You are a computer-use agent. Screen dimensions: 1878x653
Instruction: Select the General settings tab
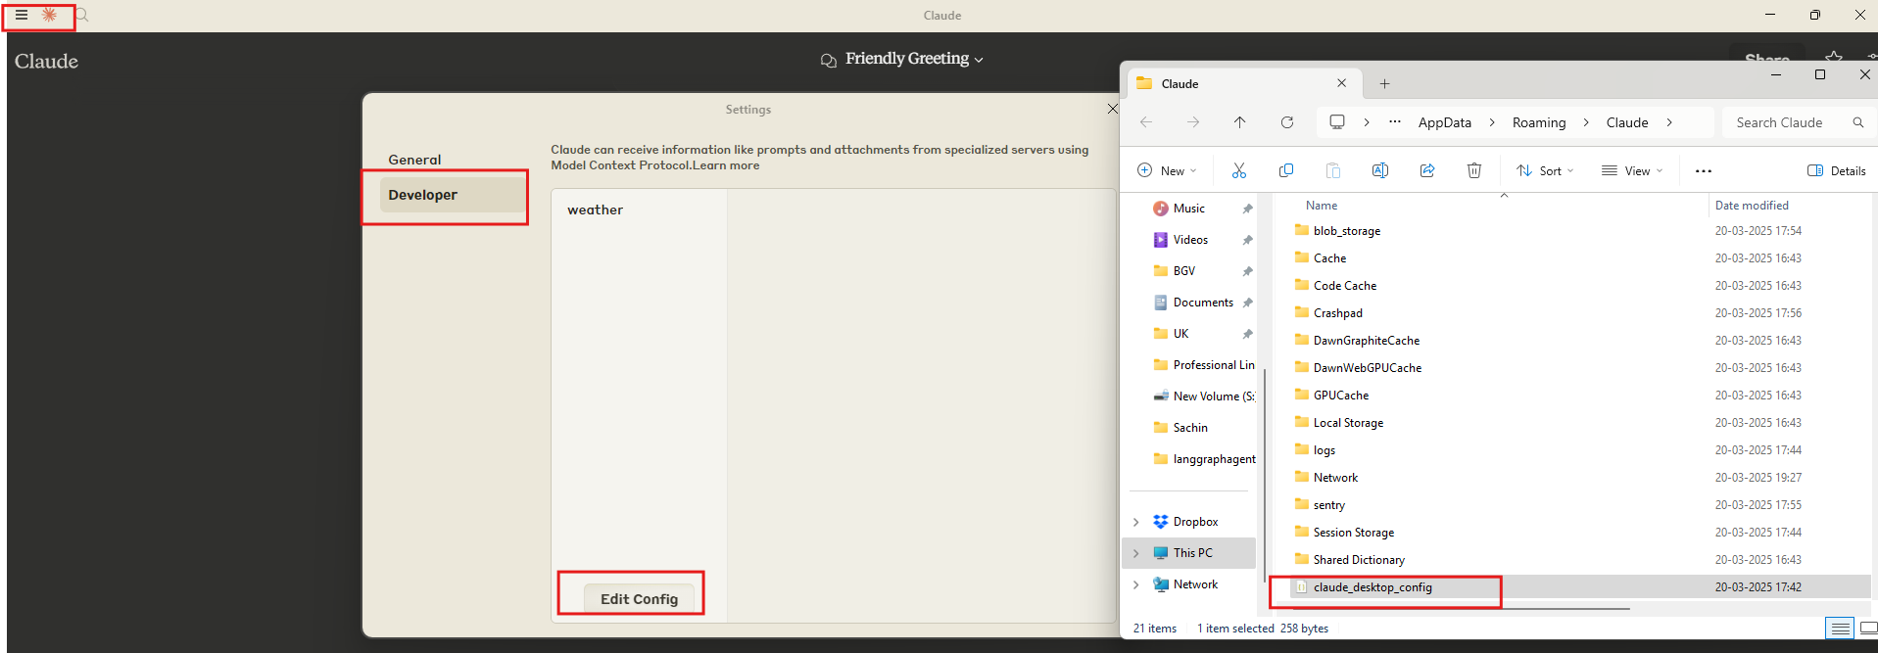[x=414, y=160]
